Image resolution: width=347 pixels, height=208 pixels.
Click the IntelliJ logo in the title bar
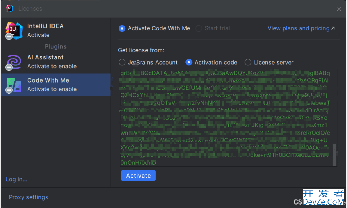tap(10, 9)
